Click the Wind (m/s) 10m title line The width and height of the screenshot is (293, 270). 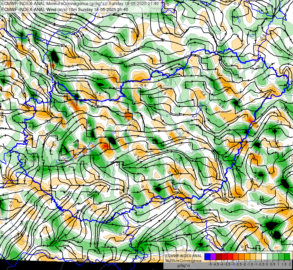click(x=65, y=9)
